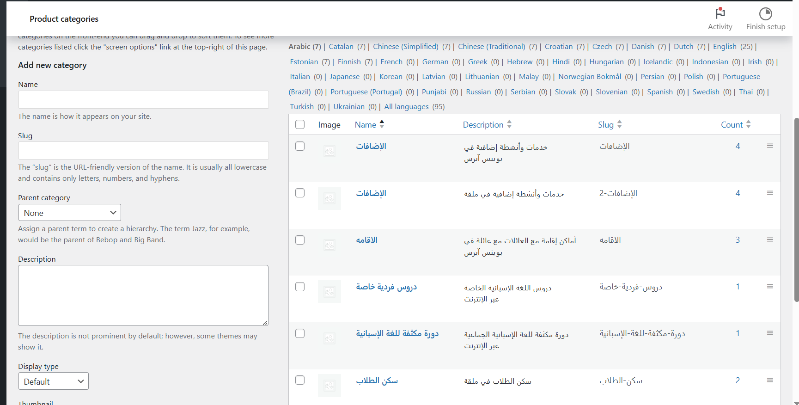The image size is (799, 405).
Task: Show categories for All languages
Action: pos(406,107)
